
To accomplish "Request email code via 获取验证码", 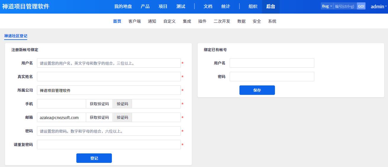I will pyautogui.click(x=99, y=118).
